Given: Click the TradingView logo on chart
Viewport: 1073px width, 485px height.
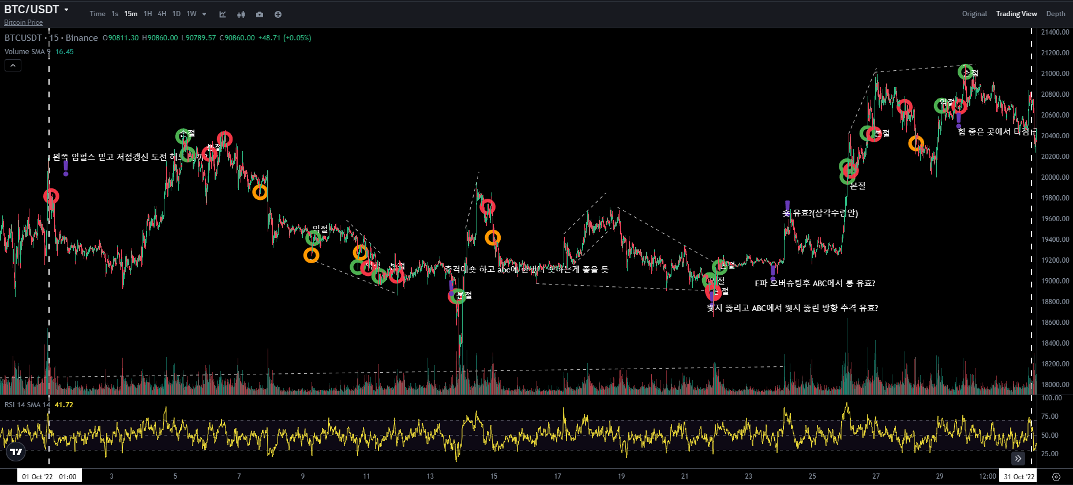Looking at the screenshot, I should point(16,452).
